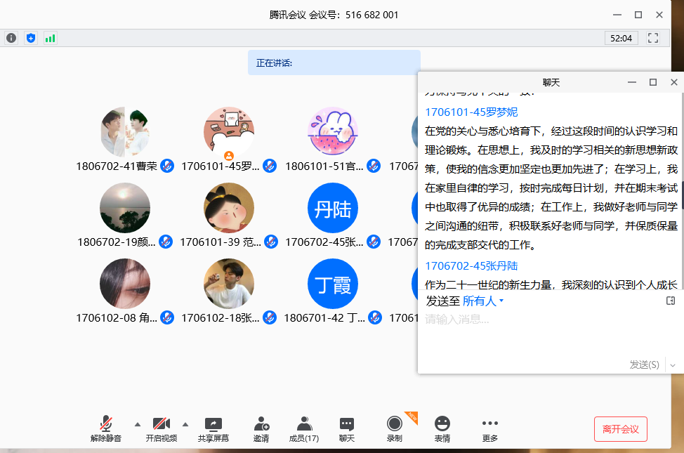Click the red 离开会议 button
684x453 pixels.
click(620, 429)
